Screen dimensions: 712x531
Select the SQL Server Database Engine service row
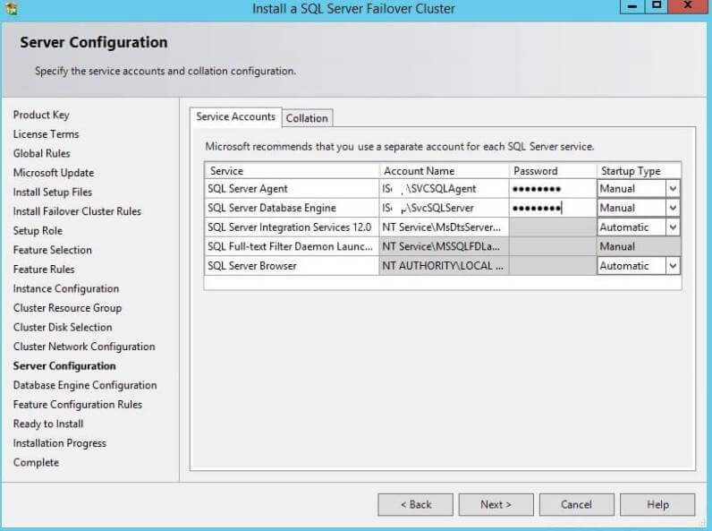click(x=292, y=208)
